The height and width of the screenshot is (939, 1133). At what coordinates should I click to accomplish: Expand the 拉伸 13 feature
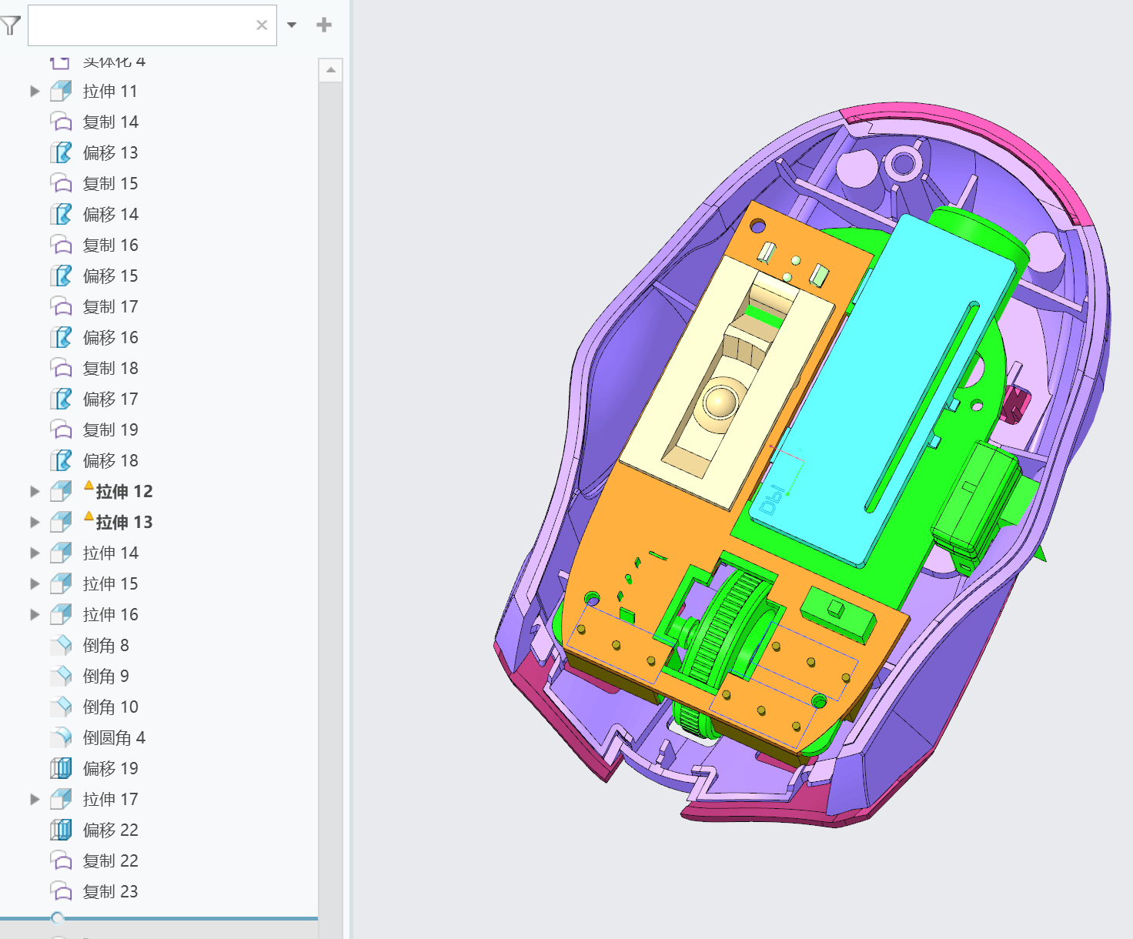[x=35, y=522]
